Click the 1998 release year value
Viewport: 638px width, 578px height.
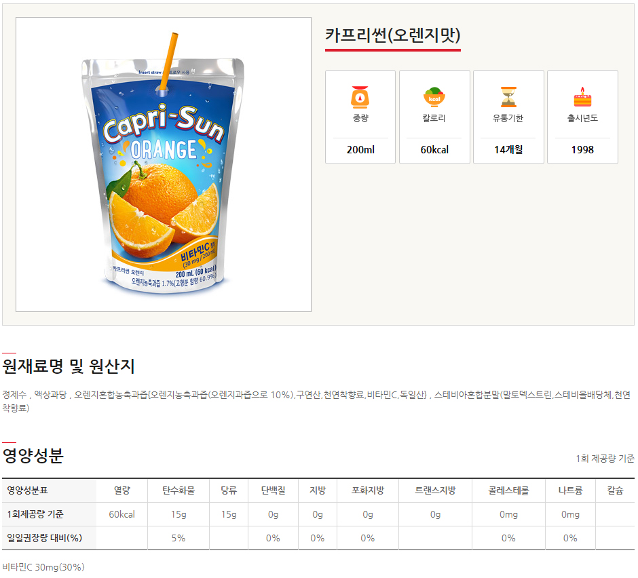[x=582, y=150]
